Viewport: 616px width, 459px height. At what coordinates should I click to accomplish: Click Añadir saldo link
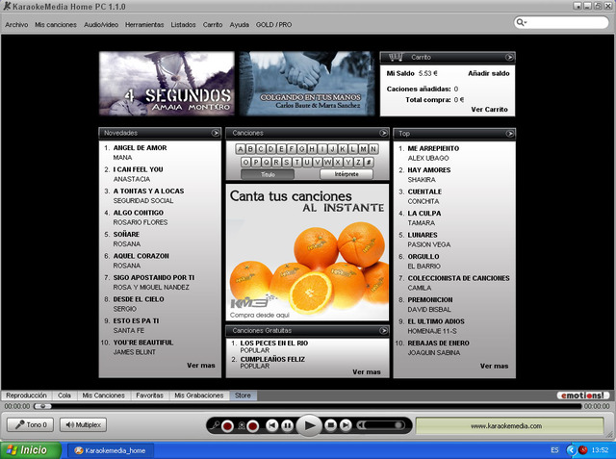point(488,73)
